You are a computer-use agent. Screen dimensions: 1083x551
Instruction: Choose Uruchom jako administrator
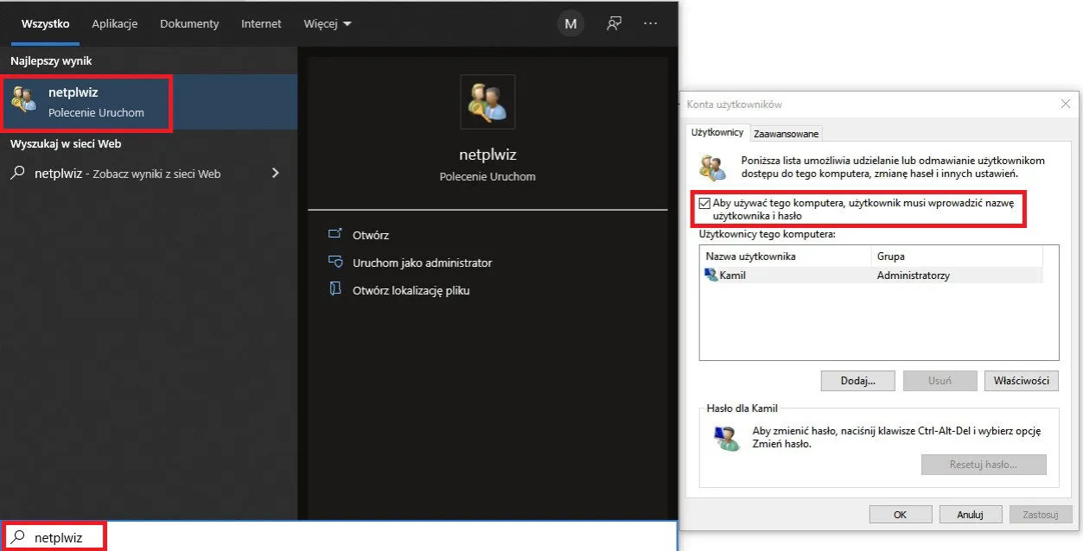[x=422, y=263]
